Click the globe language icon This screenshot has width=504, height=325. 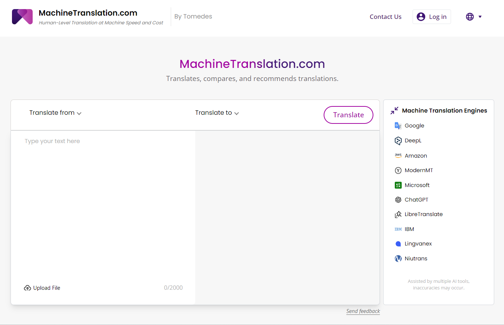470,17
